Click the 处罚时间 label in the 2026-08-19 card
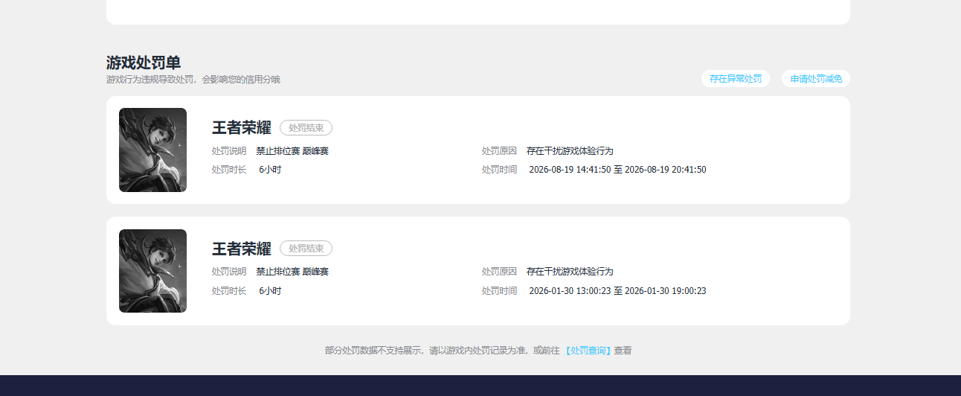 pyautogui.click(x=499, y=170)
